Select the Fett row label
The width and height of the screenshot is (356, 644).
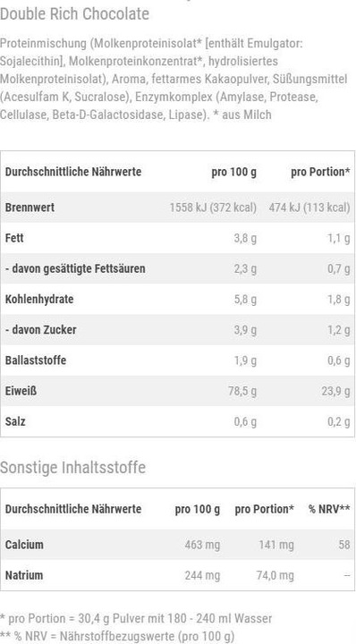point(14,238)
